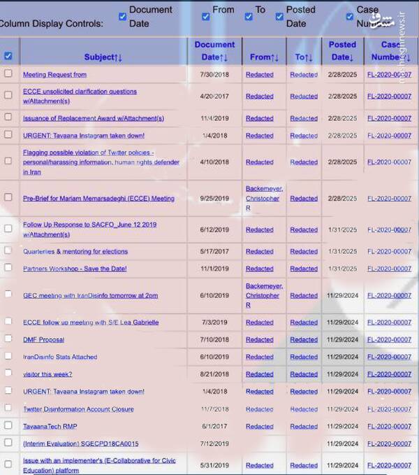Image resolution: width=419 pixels, height=475 pixels.
Task: Uncheck the Posted Date column display checkbox
Action: (279, 16)
